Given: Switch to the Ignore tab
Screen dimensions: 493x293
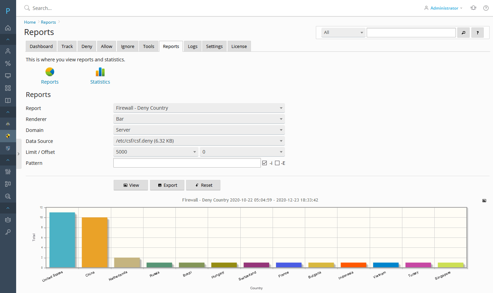Looking at the screenshot, I should (x=128, y=46).
